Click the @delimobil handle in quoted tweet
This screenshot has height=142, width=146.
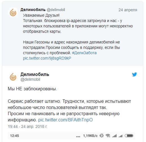point(56,10)
